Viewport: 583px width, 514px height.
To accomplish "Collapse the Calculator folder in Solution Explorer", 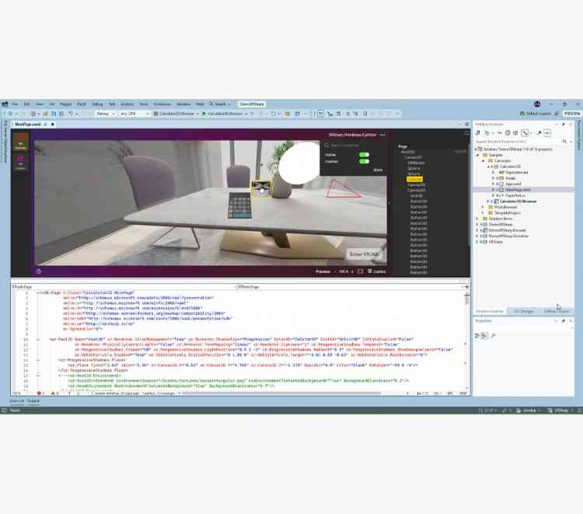I will click(484, 161).
